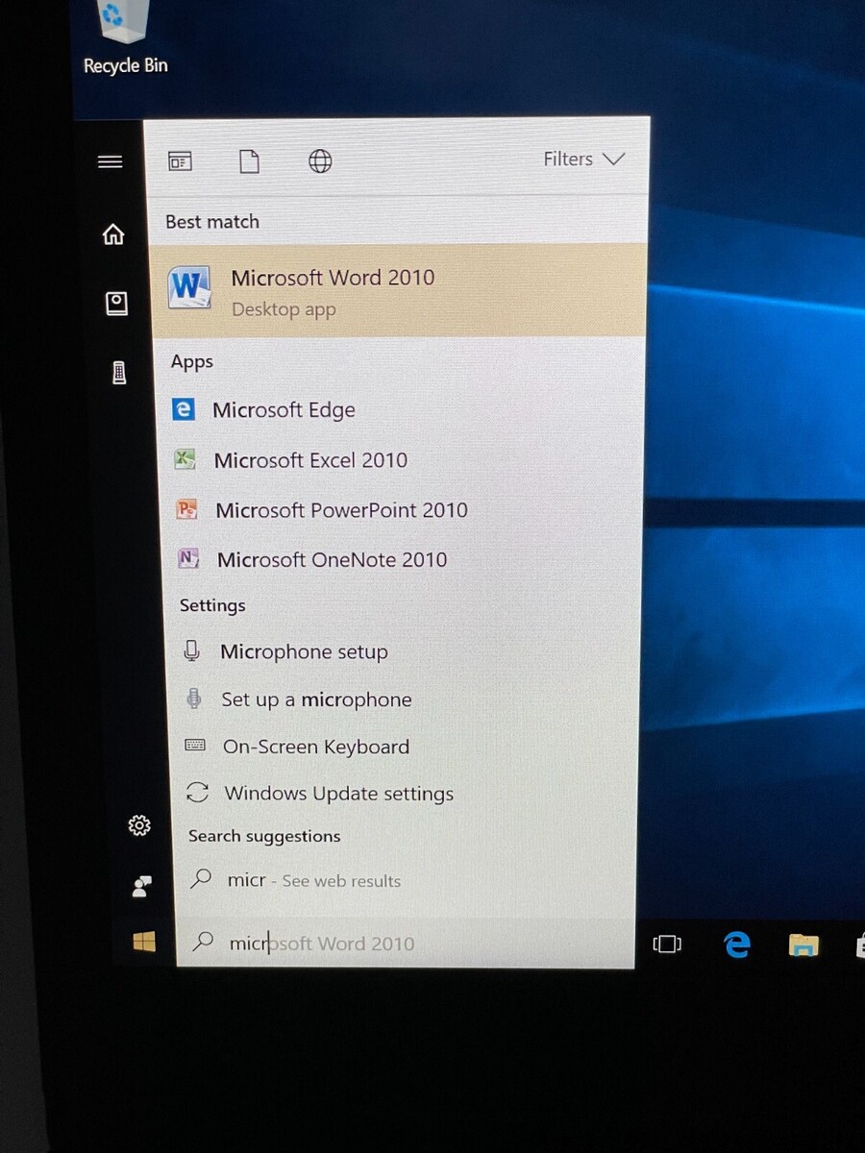Open Microsoft Excel 2010 result
865x1153 pixels.
pyautogui.click(x=309, y=460)
